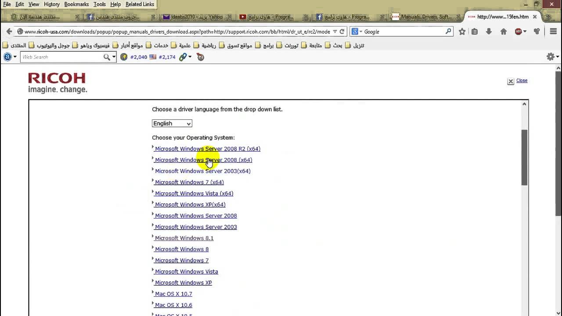Open the View menu
This screenshot has height=316, width=562.
34,4
